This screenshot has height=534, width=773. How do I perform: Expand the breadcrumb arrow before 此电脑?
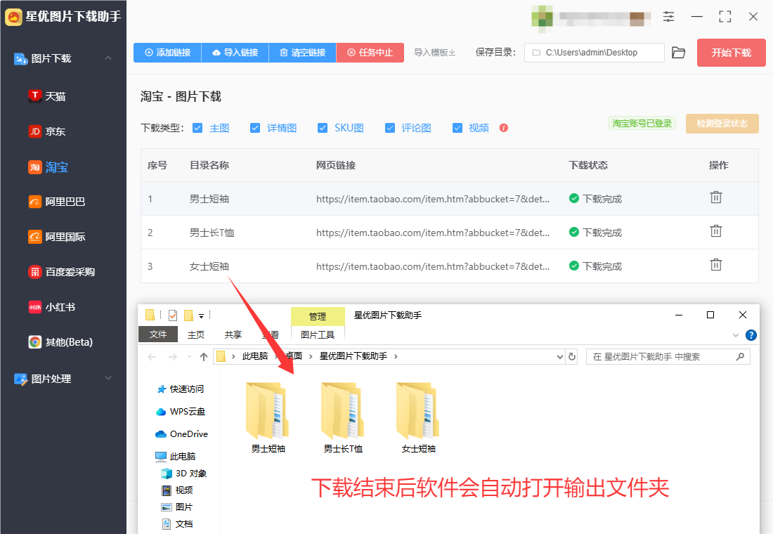[233, 356]
